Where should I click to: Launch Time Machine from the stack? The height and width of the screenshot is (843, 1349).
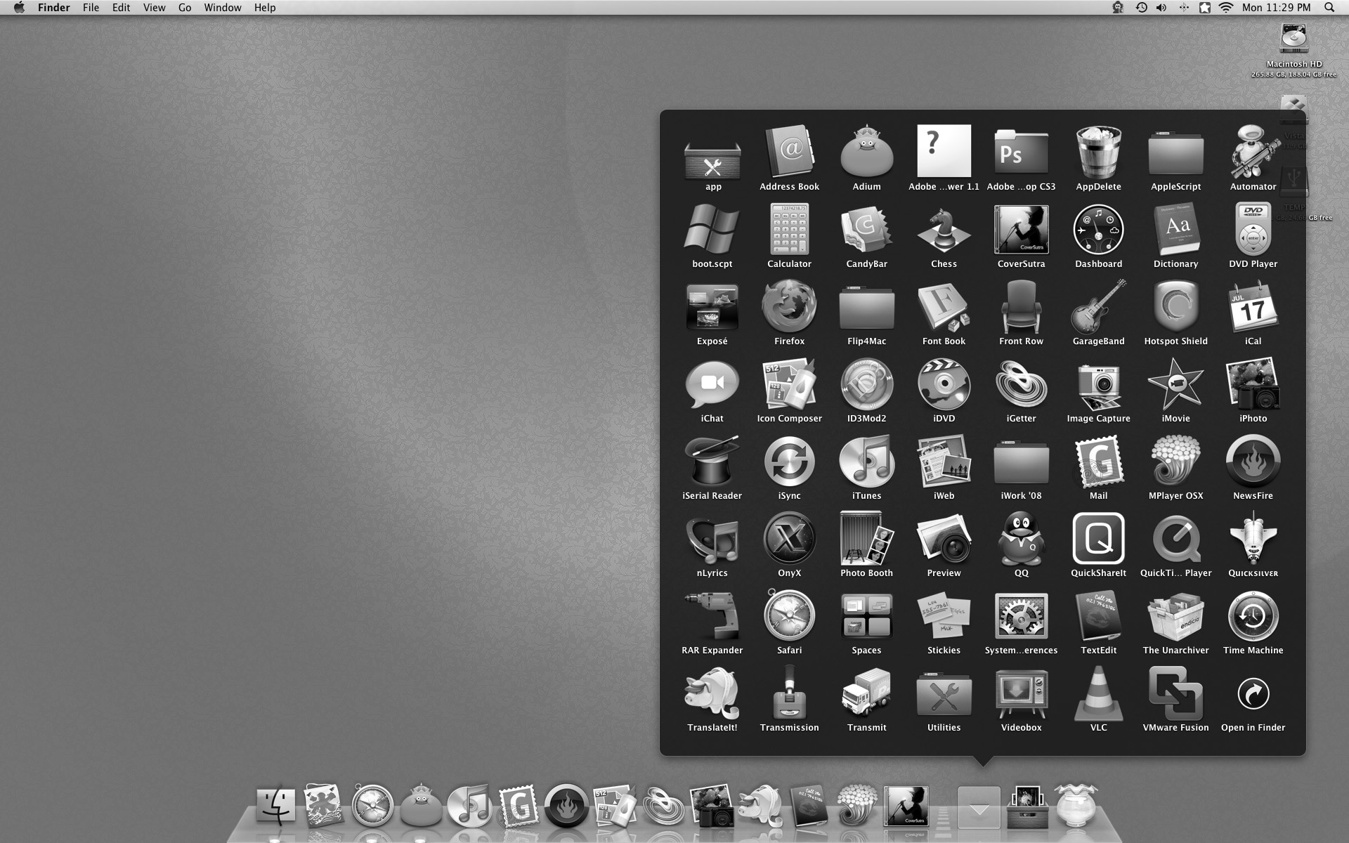point(1253,615)
